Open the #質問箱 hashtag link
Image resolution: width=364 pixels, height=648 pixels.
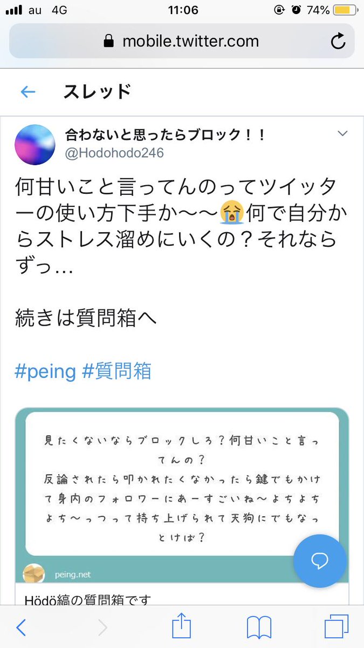[x=116, y=372]
